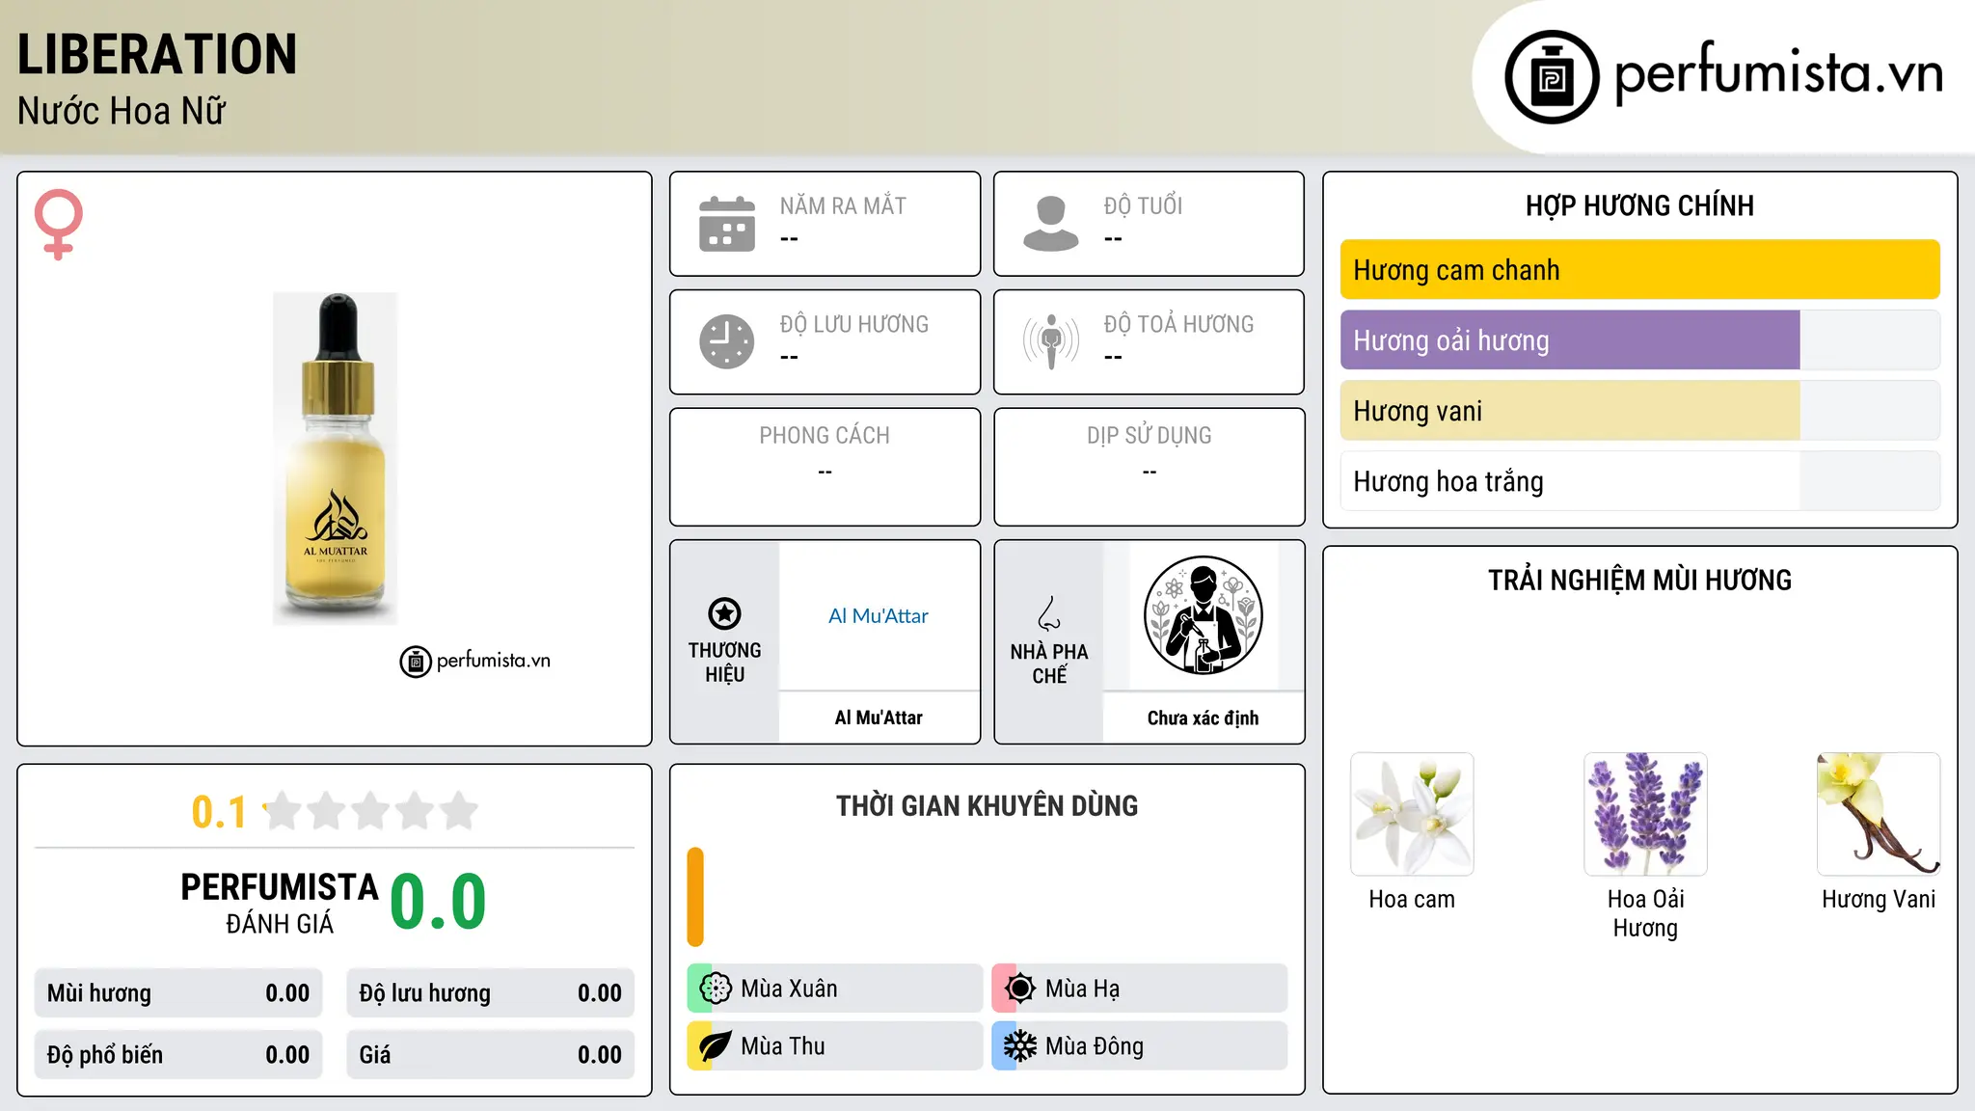Screen dimensions: 1975x1111
Task: Click the clock icon for Độ lưu hương
Action: 727,341
